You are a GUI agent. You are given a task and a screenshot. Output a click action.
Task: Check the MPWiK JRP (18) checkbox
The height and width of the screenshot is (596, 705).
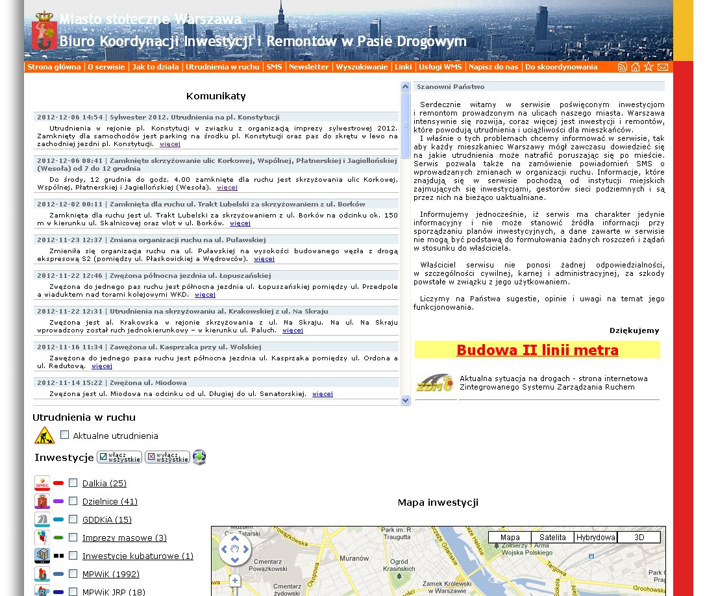73,591
